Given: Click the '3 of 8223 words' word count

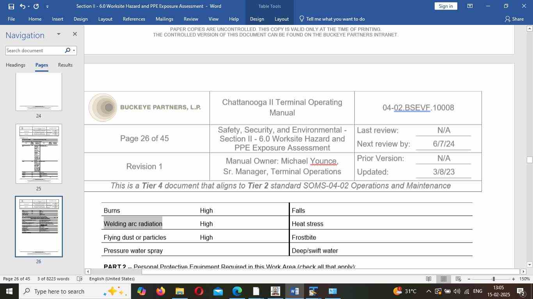Looking at the screenshot, I should click(53, 279).
